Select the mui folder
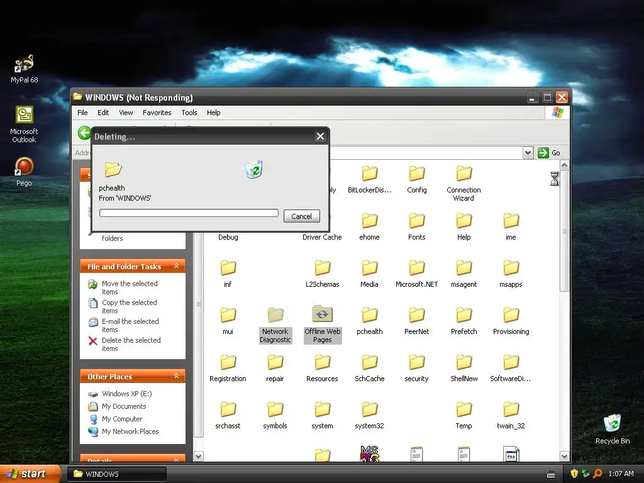This screenshot has height=483, width=644. pyautogui.click(x=228, y=321)
